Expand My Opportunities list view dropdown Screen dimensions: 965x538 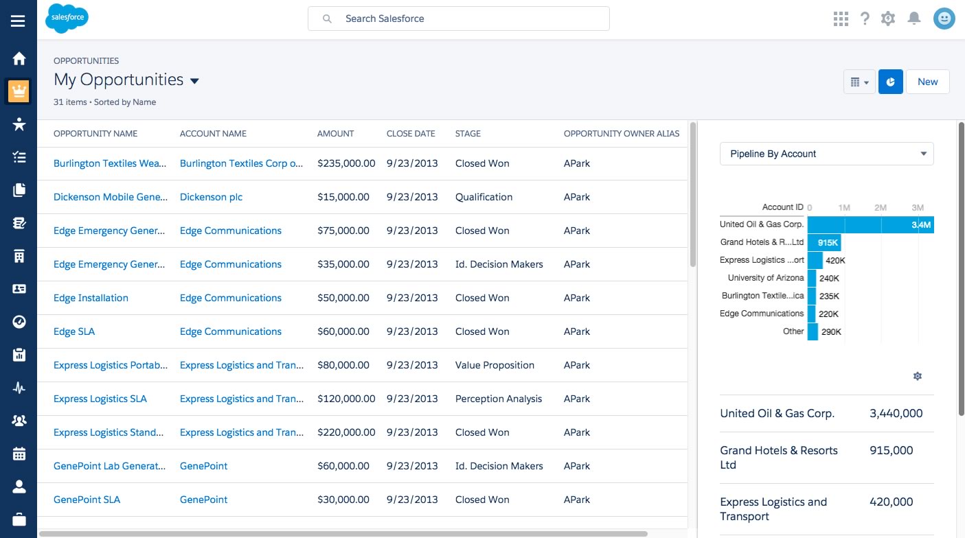click(x=194, y=81)
